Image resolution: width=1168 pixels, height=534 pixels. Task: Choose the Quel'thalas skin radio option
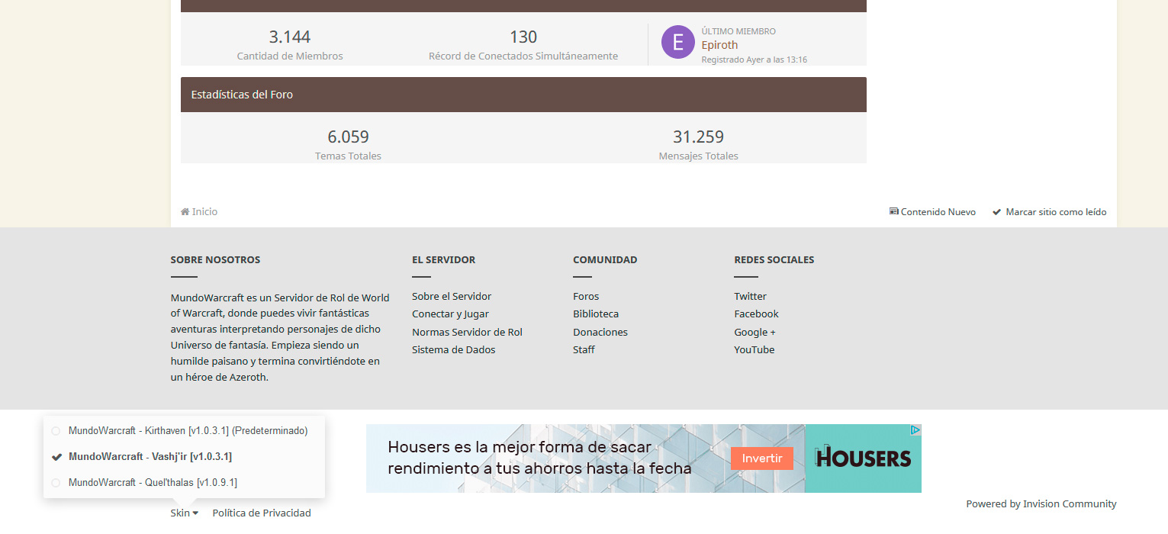pyautogui.click(x=56, y=483)
